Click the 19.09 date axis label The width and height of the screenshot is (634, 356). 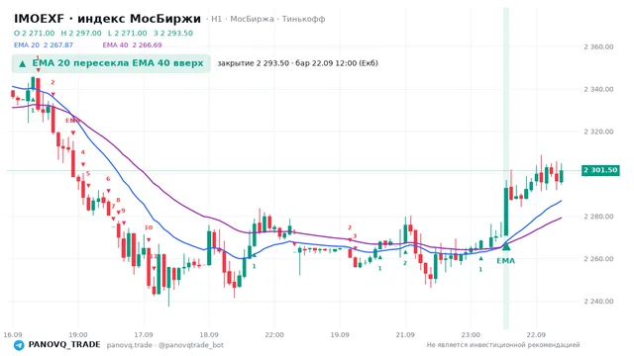pos(340,334)
